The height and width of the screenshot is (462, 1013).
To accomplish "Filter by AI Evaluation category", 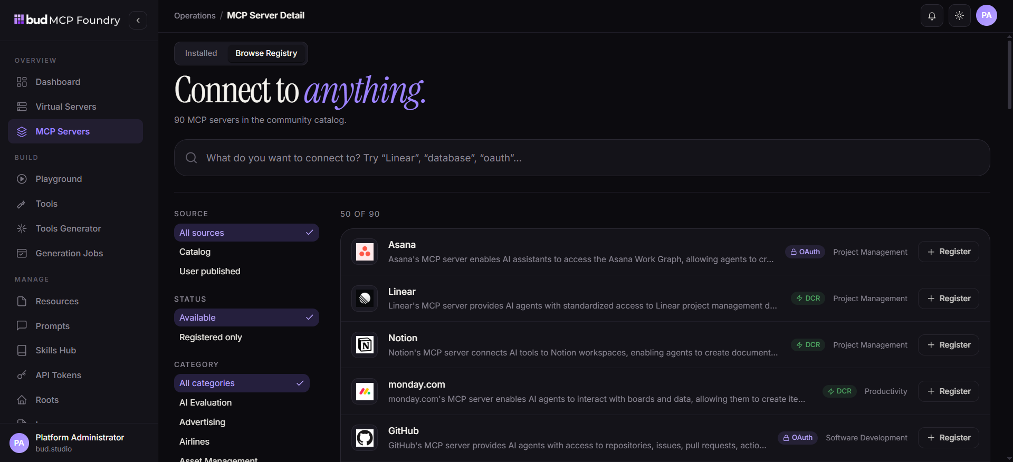I will click(x=242, y=402).
